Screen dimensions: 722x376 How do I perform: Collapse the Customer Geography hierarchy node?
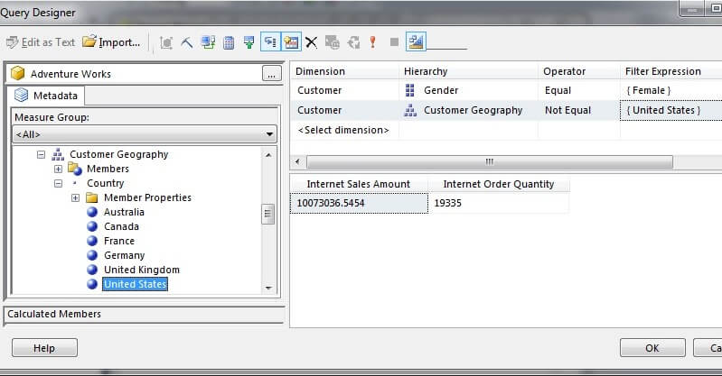click(41, 154)
